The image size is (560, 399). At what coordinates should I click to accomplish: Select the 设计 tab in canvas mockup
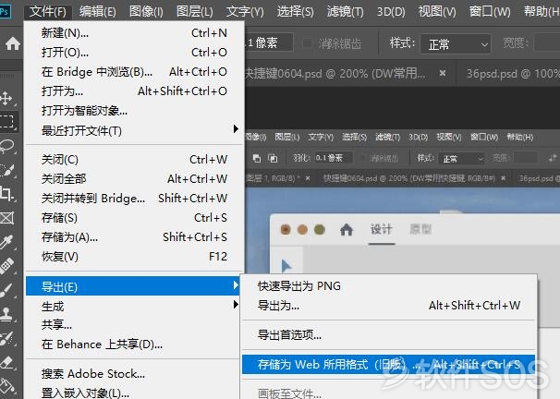tap(381, 229)
